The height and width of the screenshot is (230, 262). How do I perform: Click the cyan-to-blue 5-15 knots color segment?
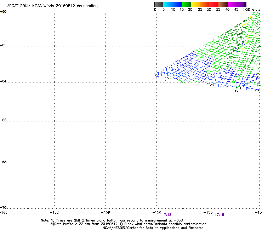pyautogui.click(x=172, y=4)
